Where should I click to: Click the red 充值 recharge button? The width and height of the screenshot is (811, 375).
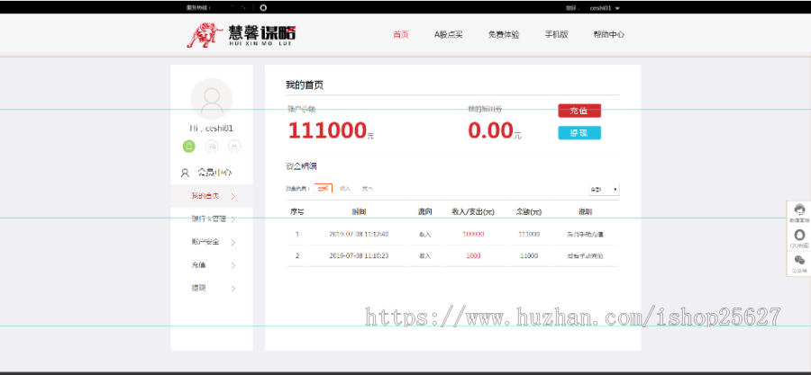[579, 111]
